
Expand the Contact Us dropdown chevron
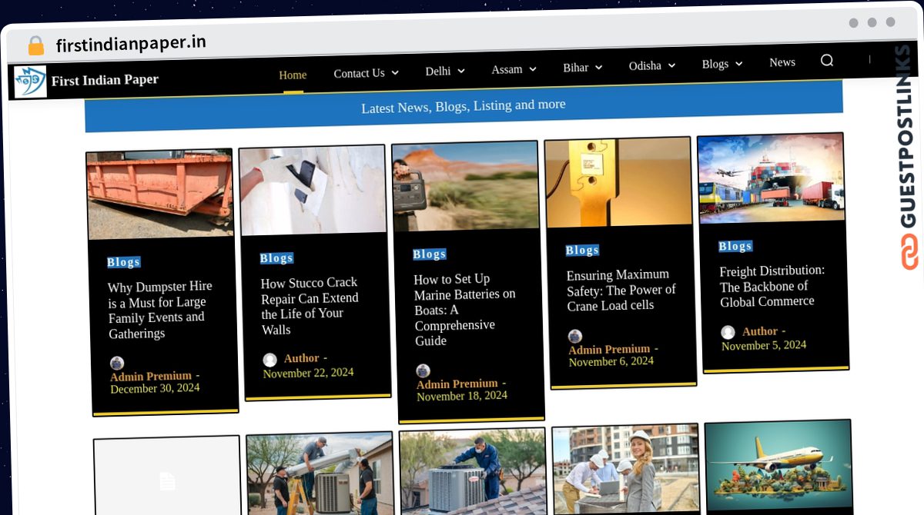point(395,73)
